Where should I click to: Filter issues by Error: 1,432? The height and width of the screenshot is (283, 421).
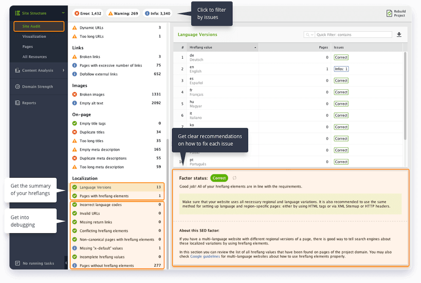pos(88,13)
